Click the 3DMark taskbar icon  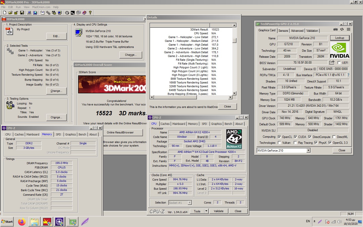click(x=47, y=222)
